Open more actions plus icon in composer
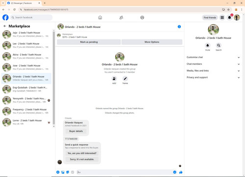 click(x=58, y=172)
